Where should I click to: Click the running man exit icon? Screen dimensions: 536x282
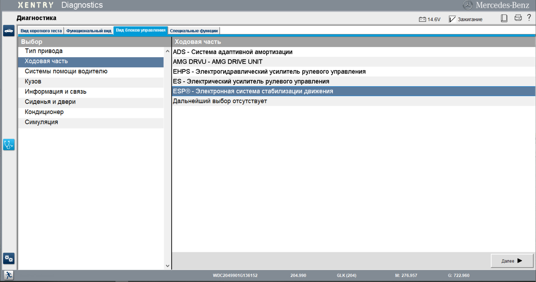[9, 275]
